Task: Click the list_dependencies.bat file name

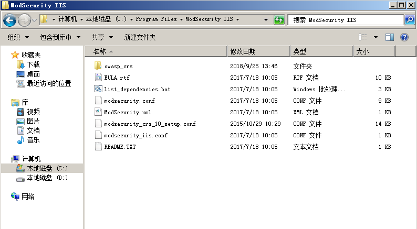Action: [x=137, y=89]
